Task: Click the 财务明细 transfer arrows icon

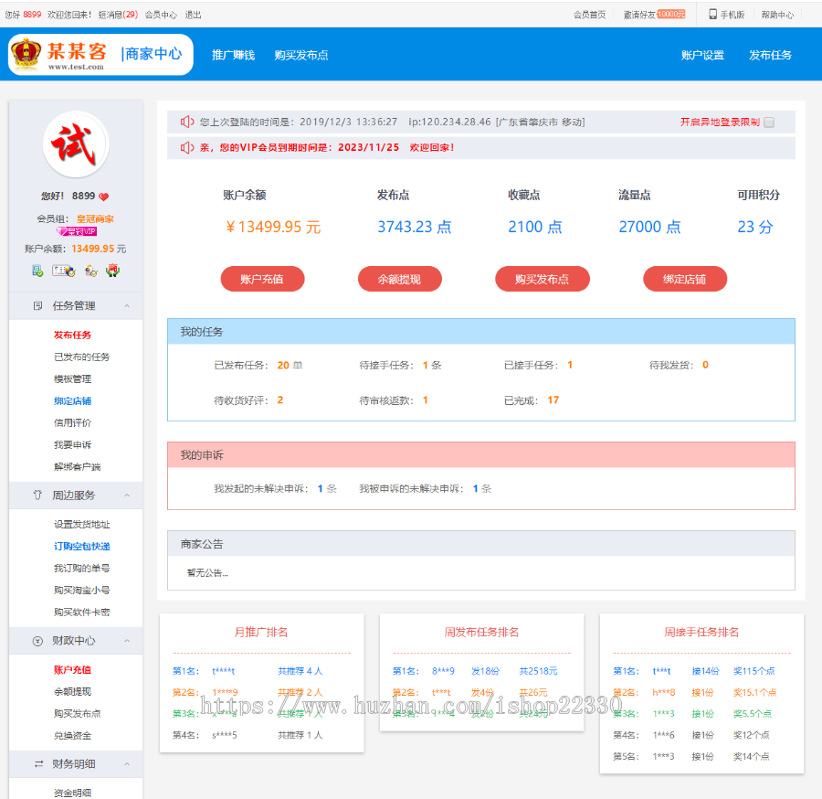Action: tap(38, 764)
